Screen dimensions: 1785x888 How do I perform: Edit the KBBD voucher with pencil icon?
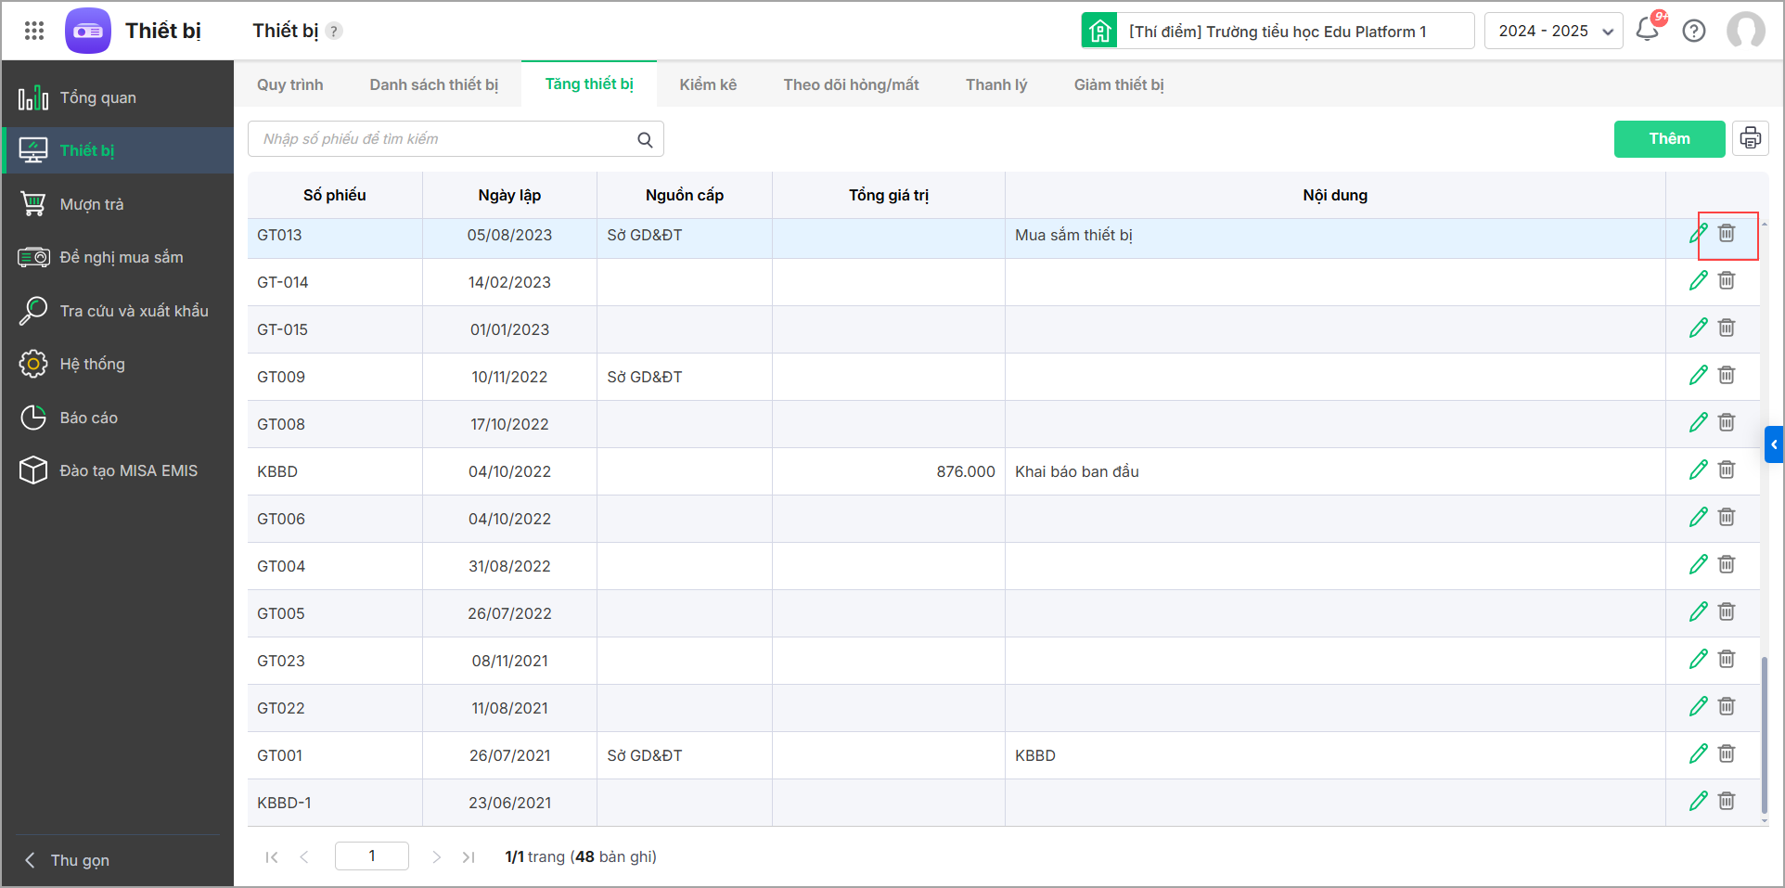coord(1698,470)
